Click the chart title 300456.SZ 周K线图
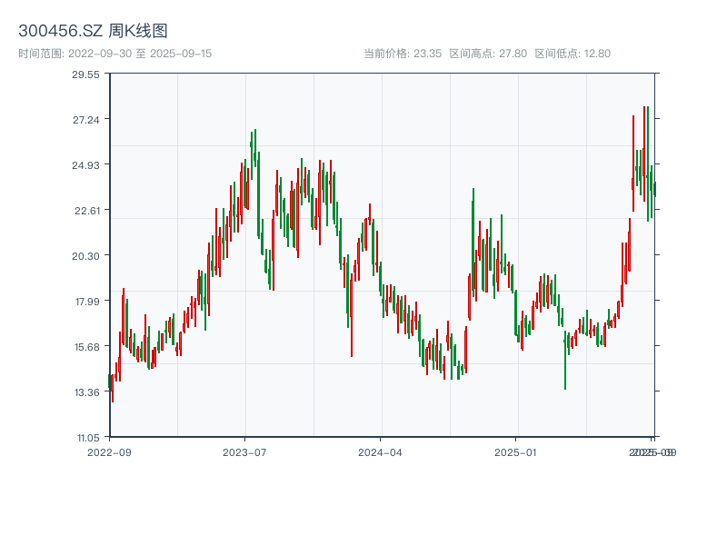727x545 pixels. coord(93,31)
